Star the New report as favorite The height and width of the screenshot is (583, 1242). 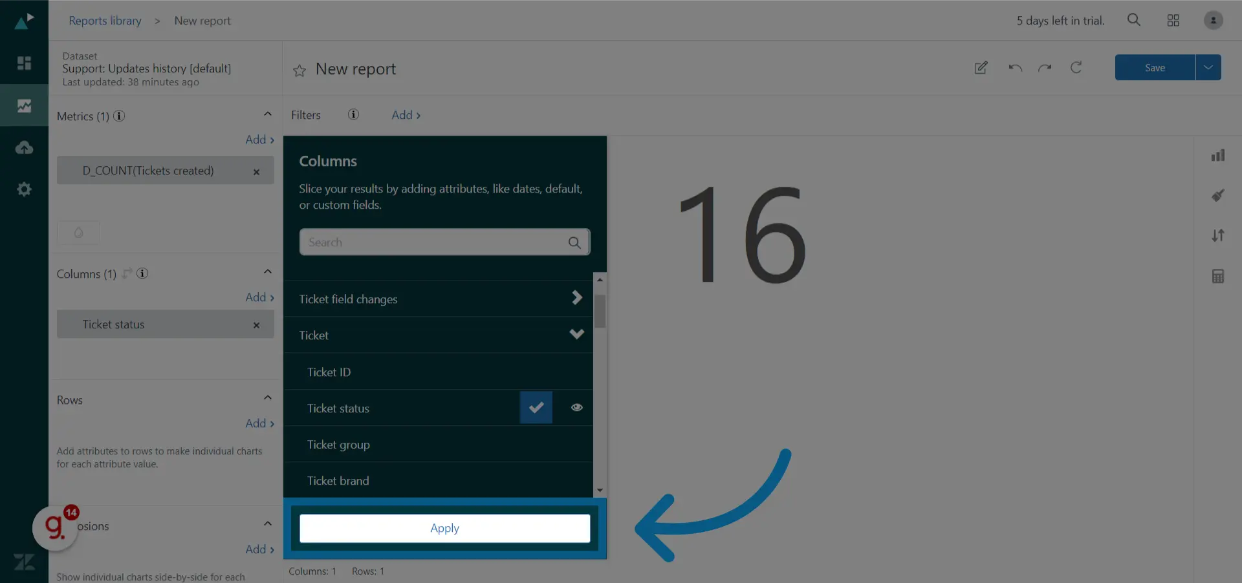click(299, 70)
